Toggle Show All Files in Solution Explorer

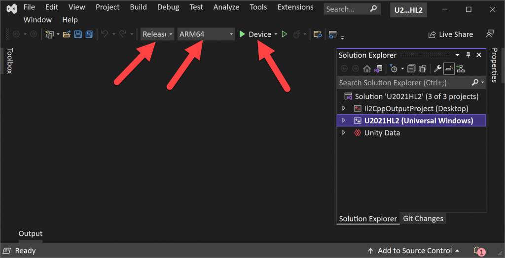click(x=423, y=68)
